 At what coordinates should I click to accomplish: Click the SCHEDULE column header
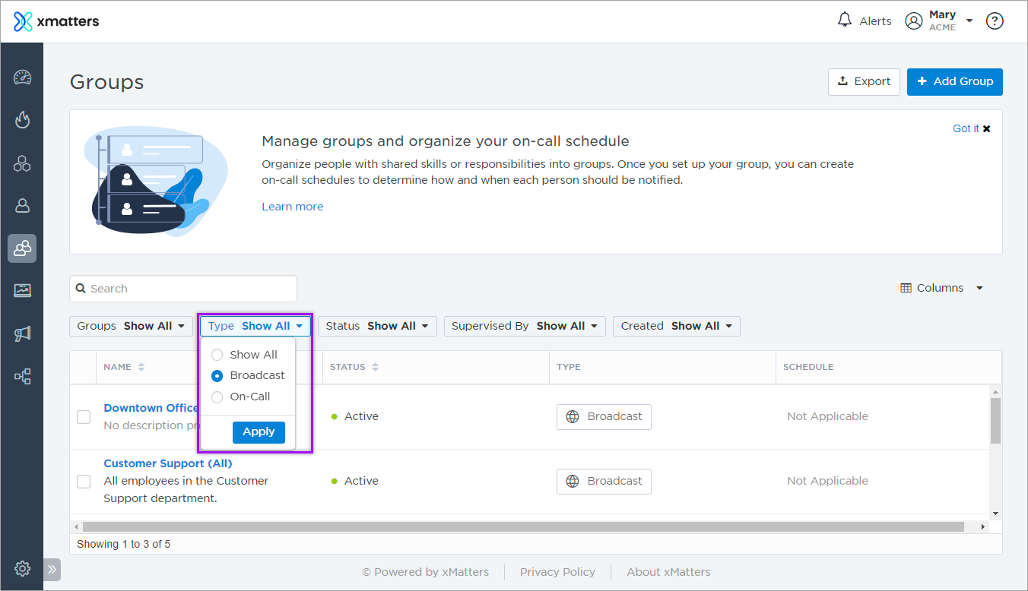808,367
